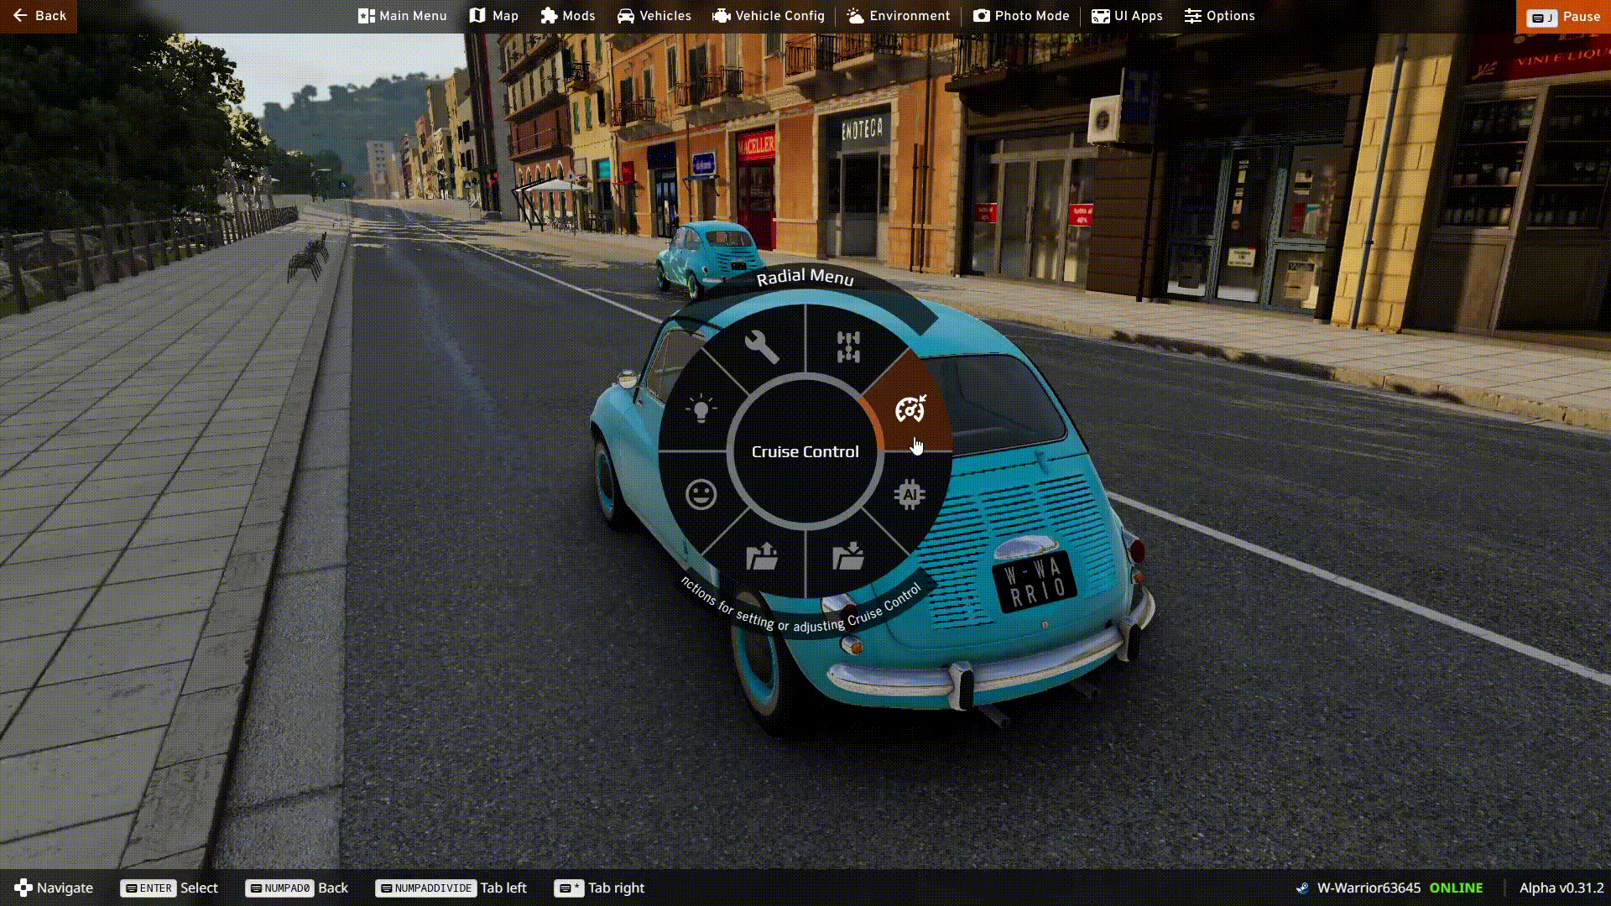This screenshot has height=906, width=1611.
Task: Open Vehicle Config menu
Action: click(x=769, y=16)
